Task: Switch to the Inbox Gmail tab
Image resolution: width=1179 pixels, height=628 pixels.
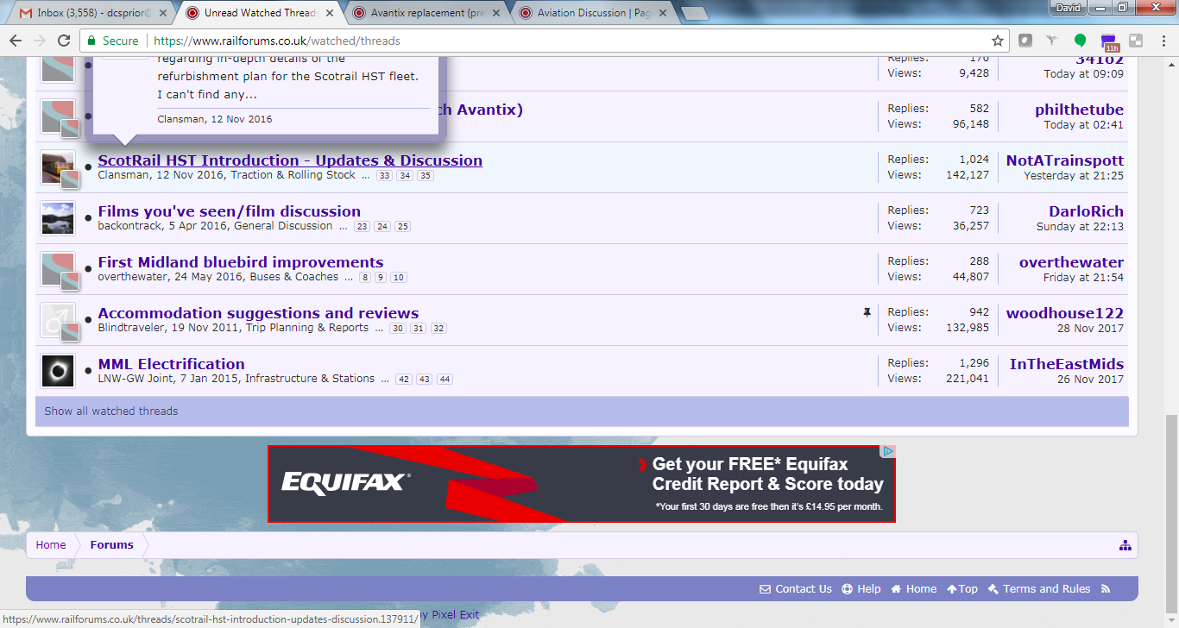Action: point(93,13)
